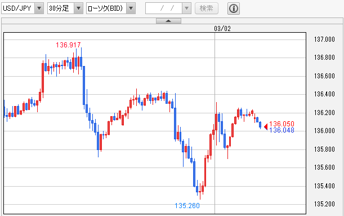The height and width of the screenshot is (216, 344).
Task: Click the 135.800 axis label
Action: click(324, 149)
